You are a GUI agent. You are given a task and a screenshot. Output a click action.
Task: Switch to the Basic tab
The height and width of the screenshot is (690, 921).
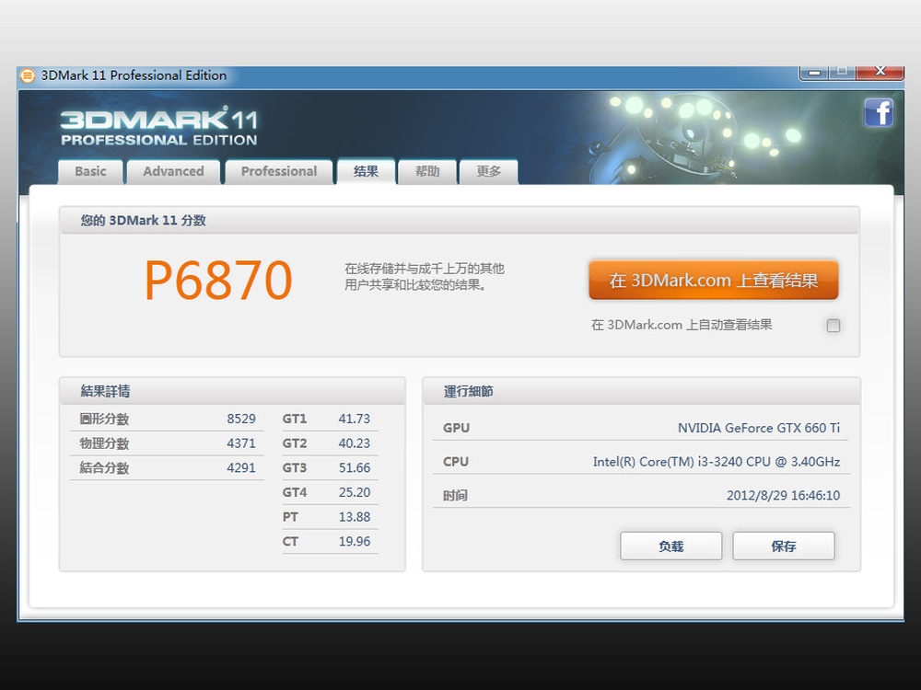tap(90, 171)
